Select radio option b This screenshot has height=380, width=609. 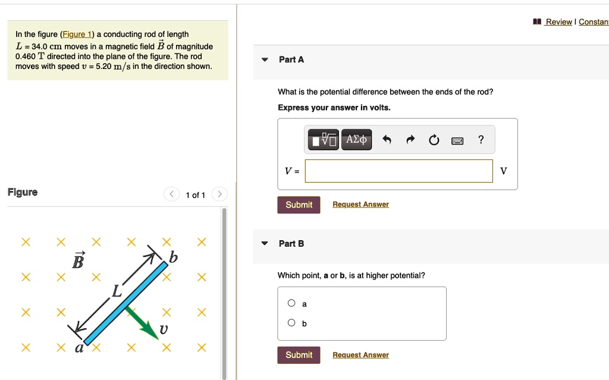pyautogui.click(x=291, y=322)
